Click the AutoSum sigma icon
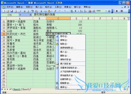Viewport: 131px width, 94px height. [76, 11]
